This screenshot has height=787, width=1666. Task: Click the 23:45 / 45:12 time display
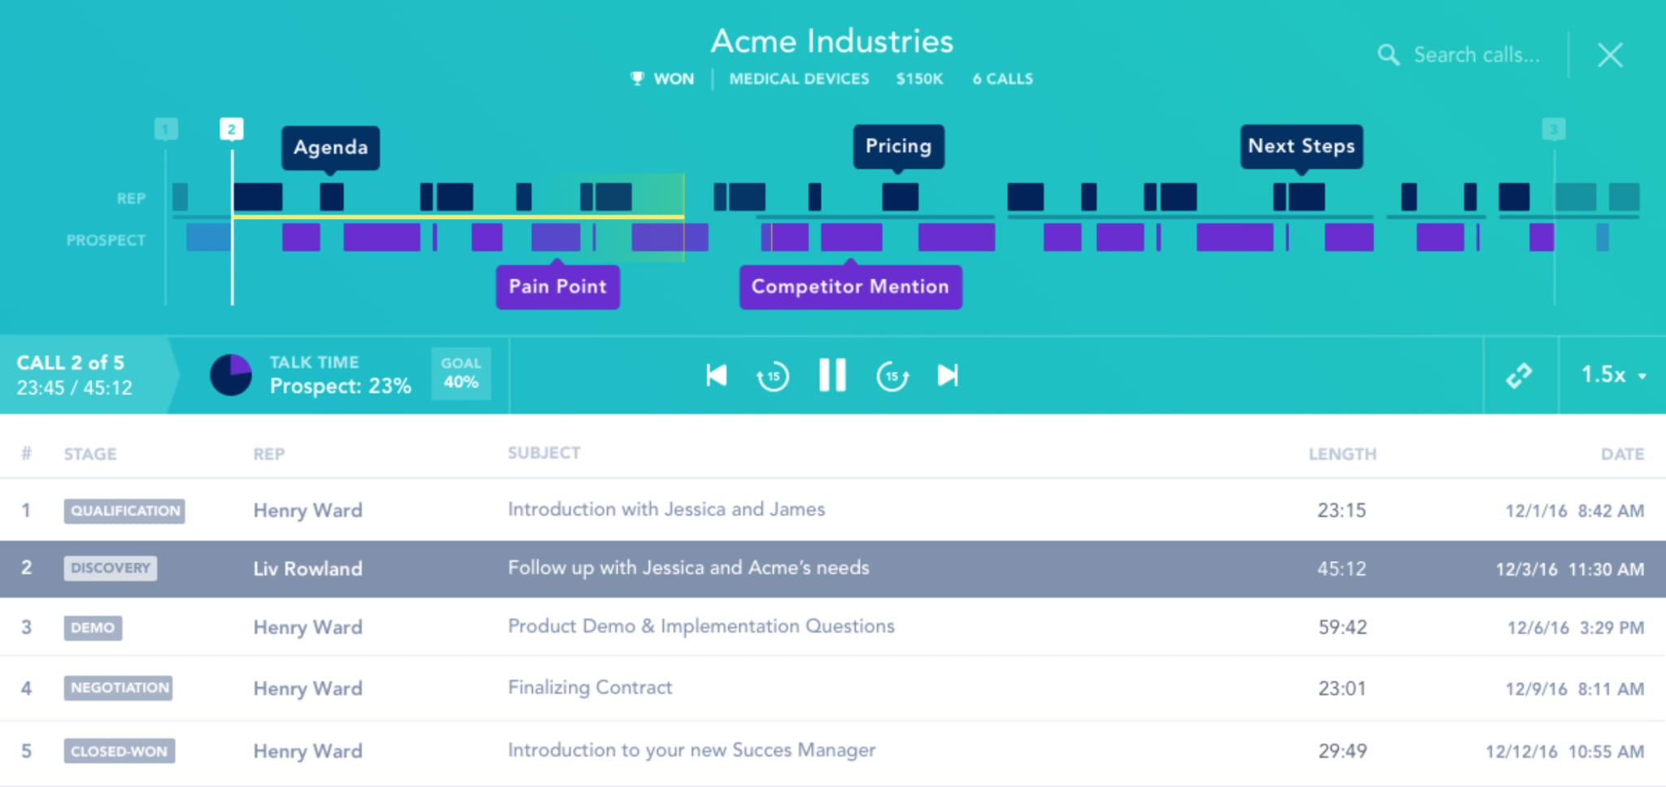click(74, 388)
